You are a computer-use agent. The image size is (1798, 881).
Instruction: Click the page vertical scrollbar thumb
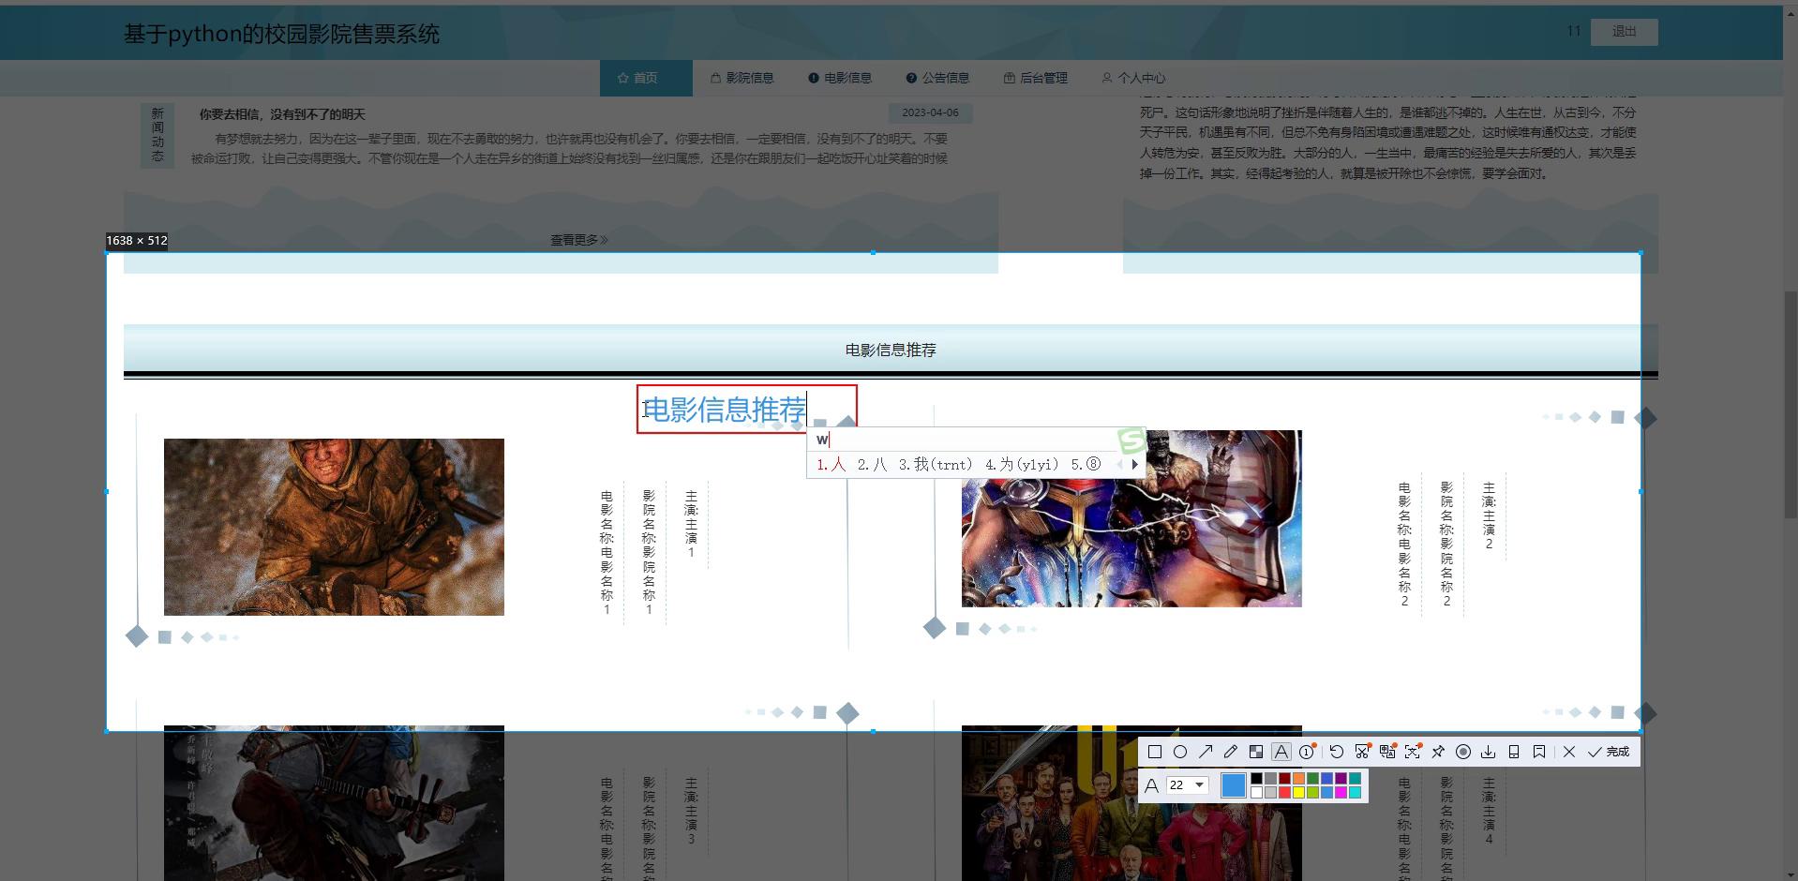(1791, 405)
